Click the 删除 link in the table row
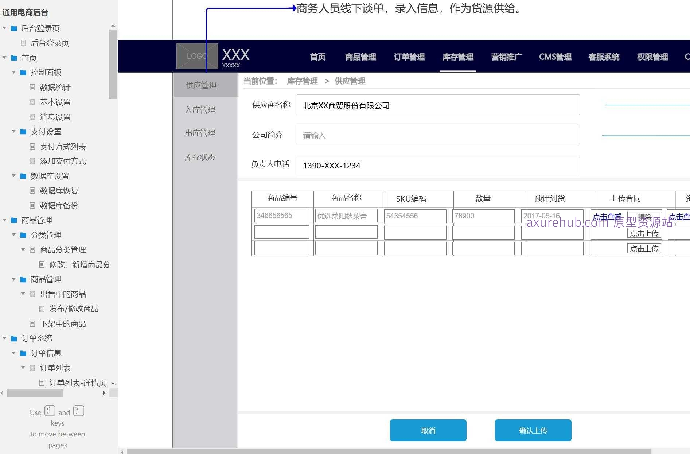690x454 pixels. (x=644, y=216)
